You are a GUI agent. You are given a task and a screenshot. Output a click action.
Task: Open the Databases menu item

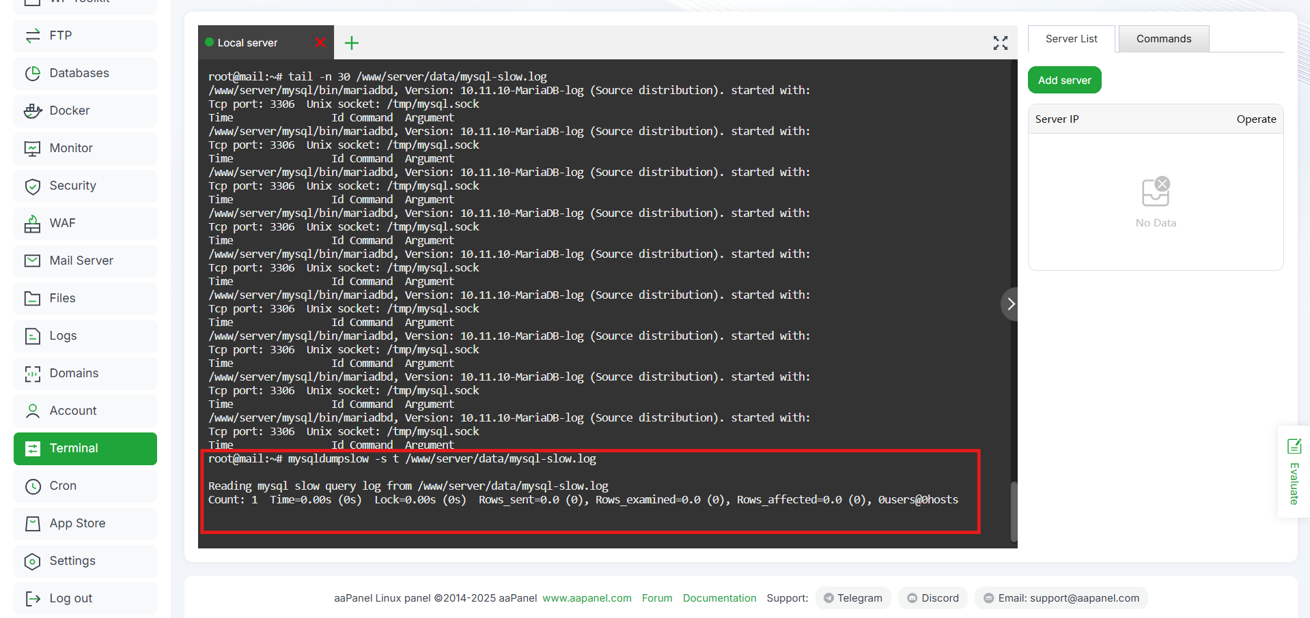85,73
